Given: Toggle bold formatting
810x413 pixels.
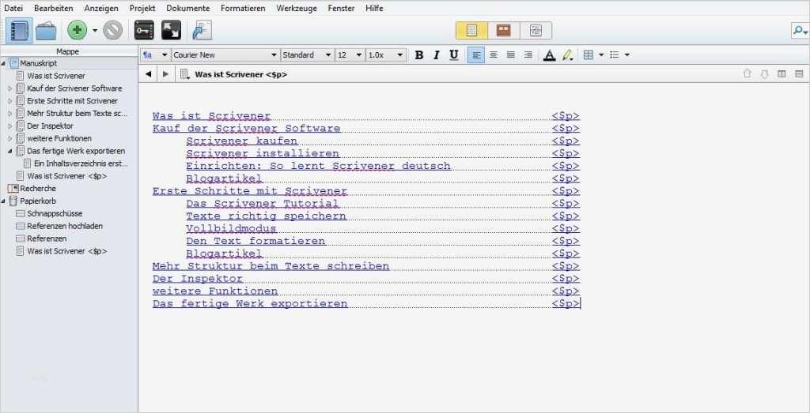Looking at the screenshot, I should coord(419,54).
